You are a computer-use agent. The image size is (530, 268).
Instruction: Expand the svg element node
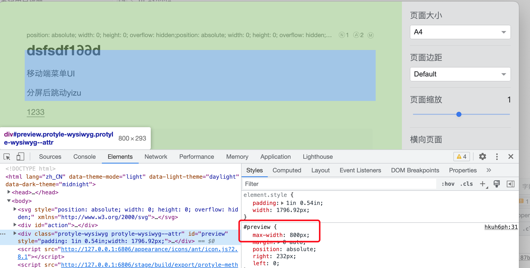[15, 209]
